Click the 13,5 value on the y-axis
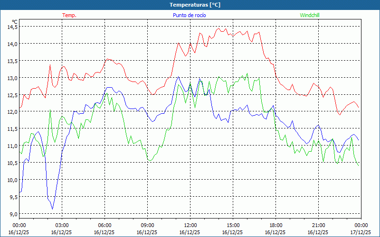Image resolution: width=380 pixels, height=237 pixels. point(12,61)
